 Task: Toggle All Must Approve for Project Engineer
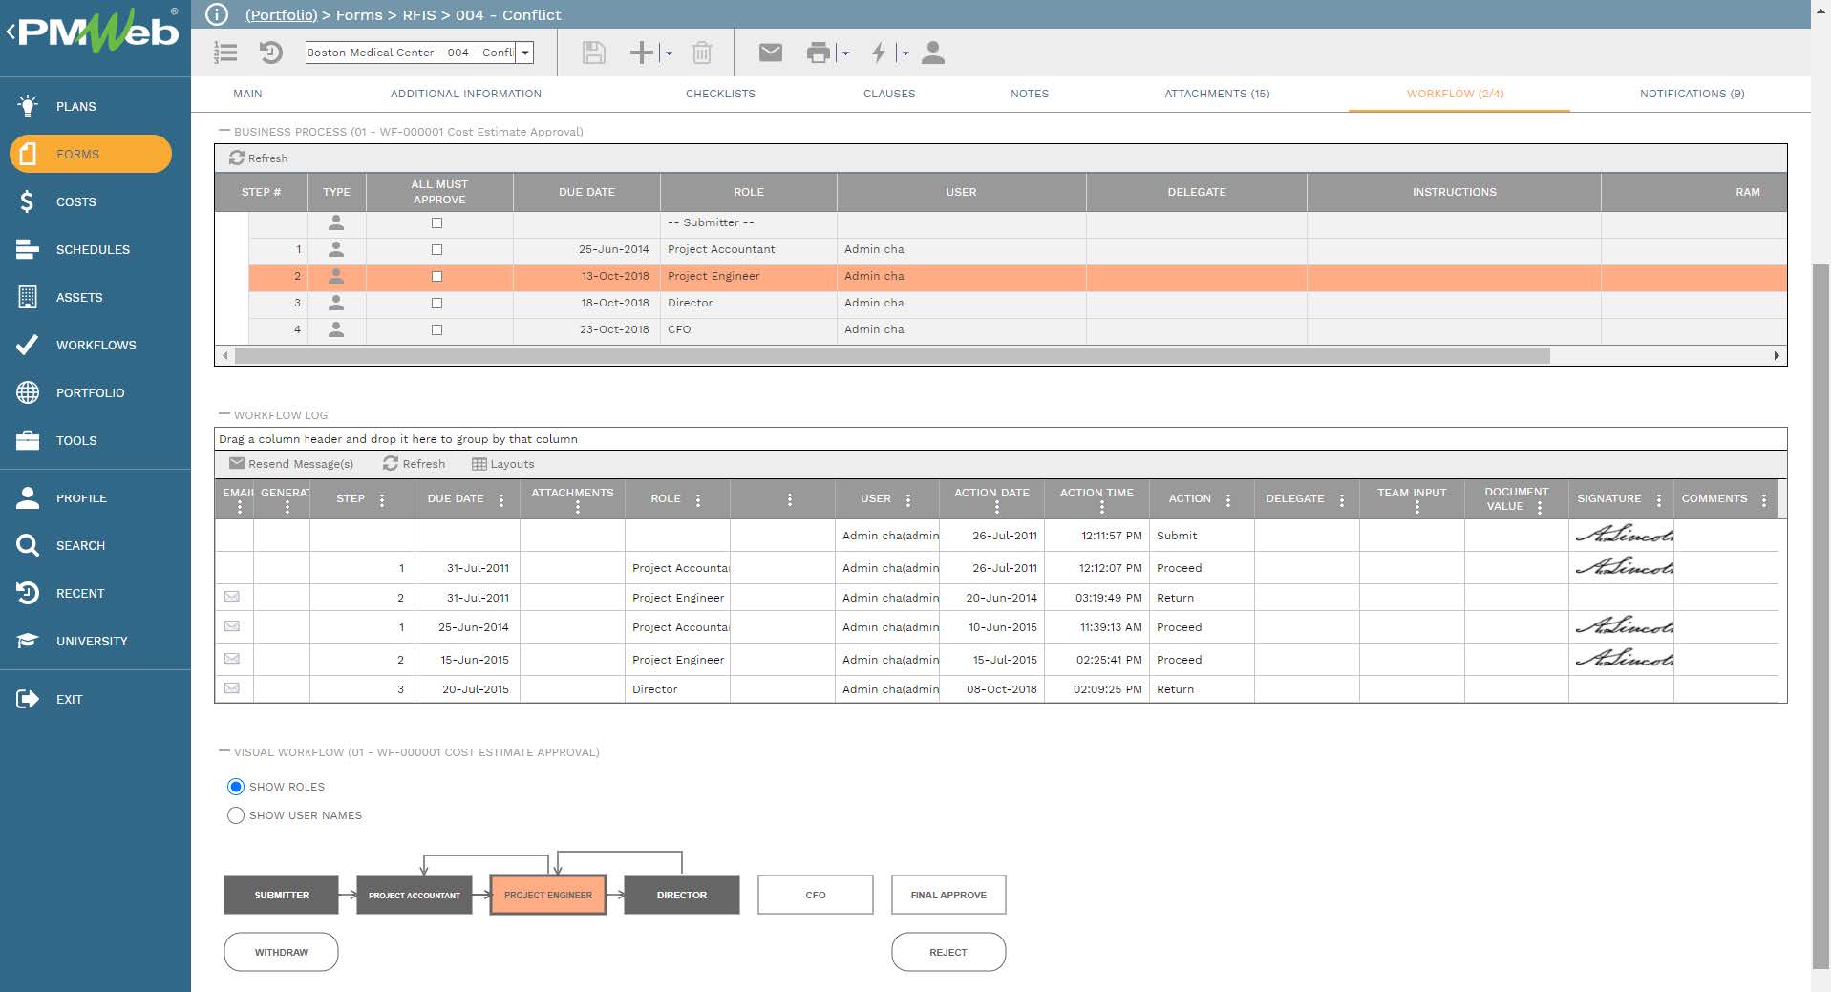437,276
